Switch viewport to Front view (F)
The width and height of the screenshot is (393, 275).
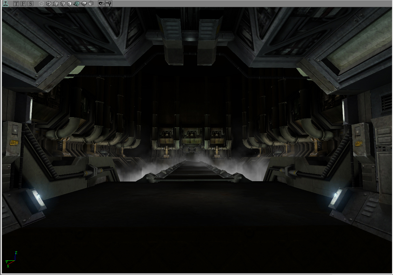23,4
